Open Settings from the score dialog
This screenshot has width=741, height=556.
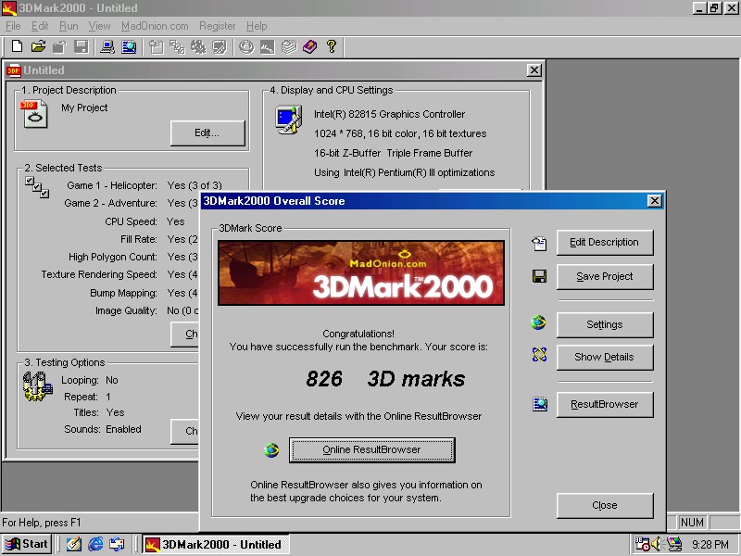click(x=605, y=325)
